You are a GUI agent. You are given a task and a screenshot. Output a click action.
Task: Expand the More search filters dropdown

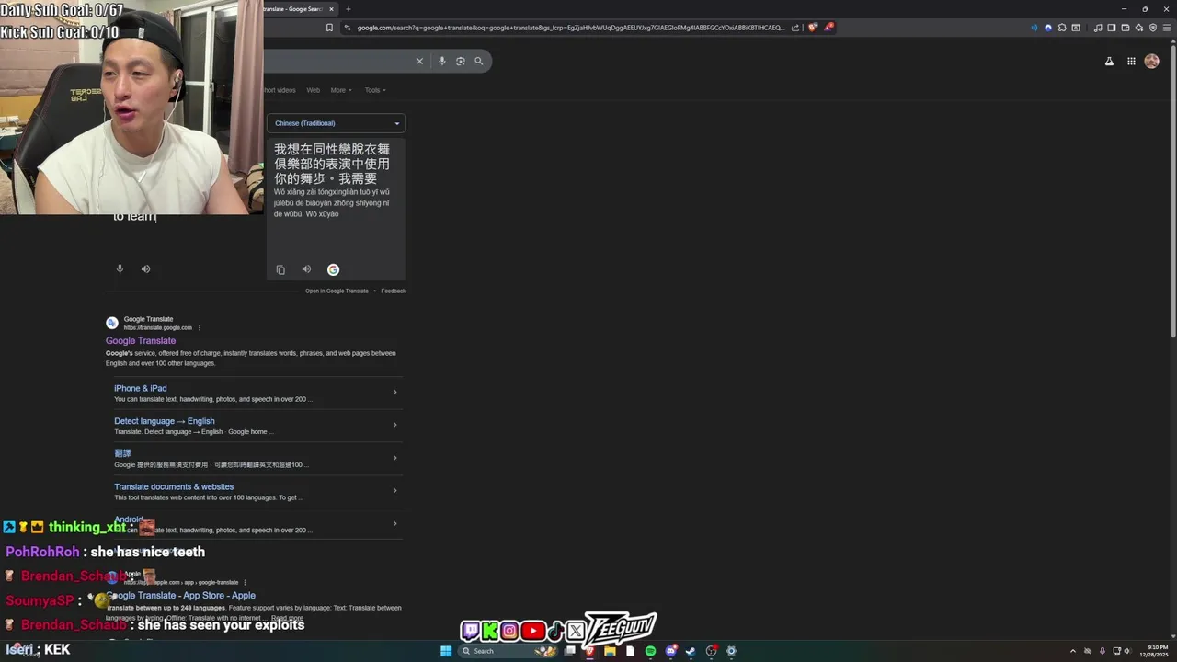point(341,90)
